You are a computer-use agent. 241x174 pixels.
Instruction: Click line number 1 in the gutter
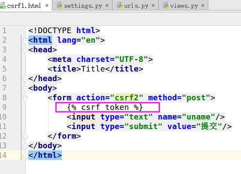pyautogui.click(x=4, y=30)
